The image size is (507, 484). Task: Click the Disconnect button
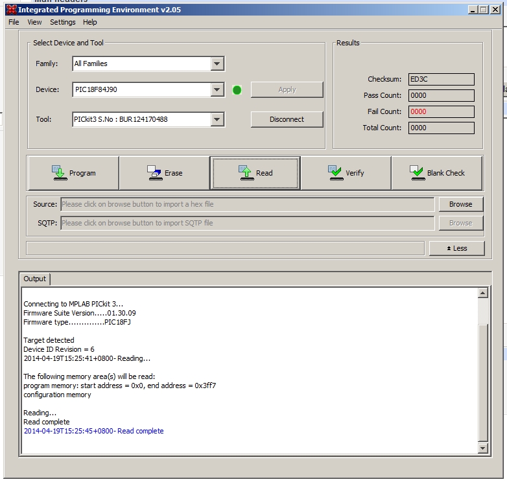(x=287, y=119)
